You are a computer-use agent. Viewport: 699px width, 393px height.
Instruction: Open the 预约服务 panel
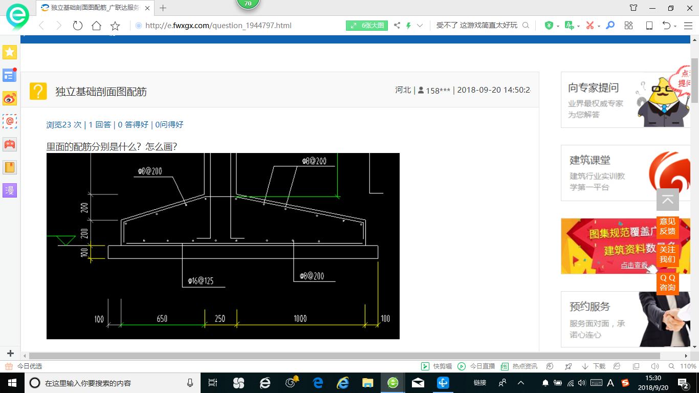pyautogui.click(x=625, y=319)
